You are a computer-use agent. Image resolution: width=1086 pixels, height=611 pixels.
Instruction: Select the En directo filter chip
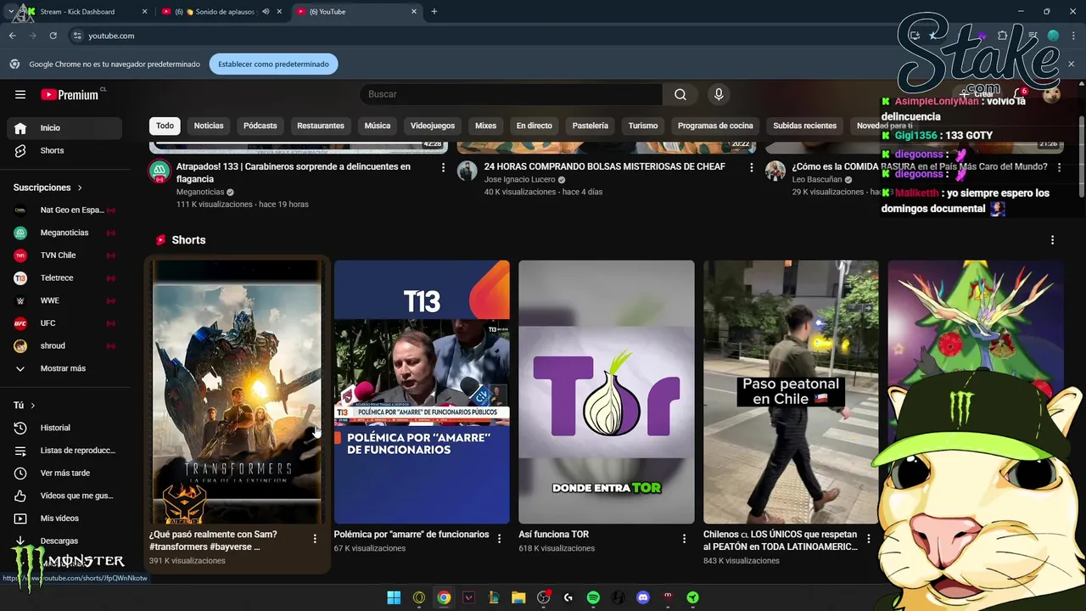[x=535, y=126]
